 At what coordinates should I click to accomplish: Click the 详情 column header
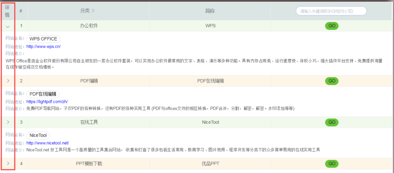[x=7, y=11]
